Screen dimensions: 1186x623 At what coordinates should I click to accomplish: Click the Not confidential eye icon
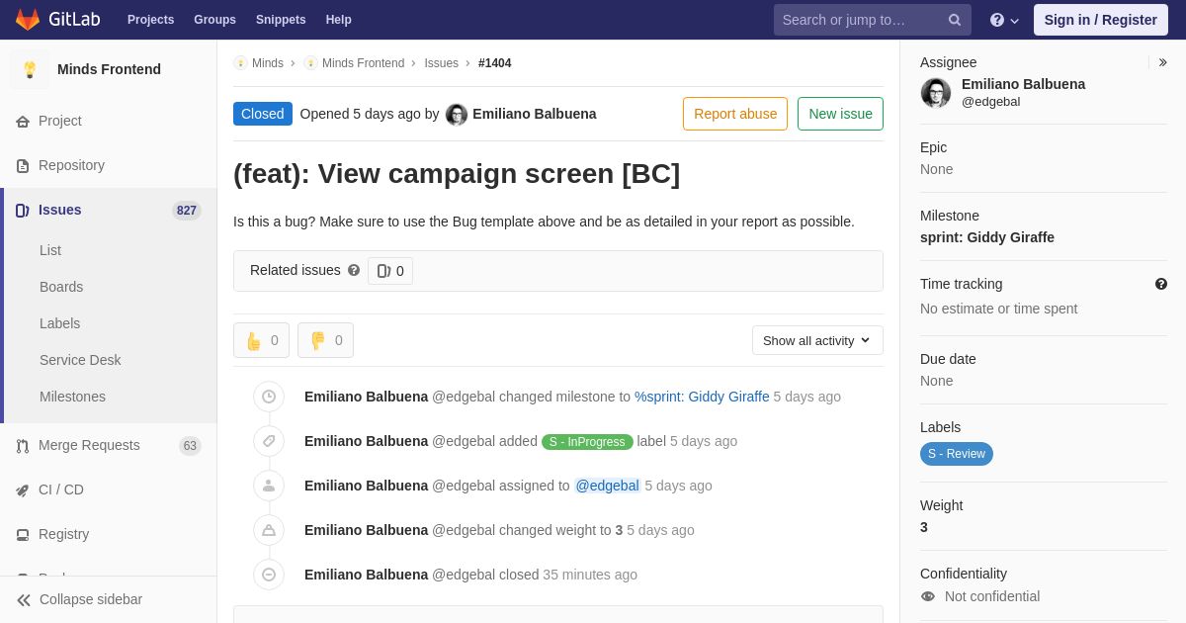click(x=928, y=596)
